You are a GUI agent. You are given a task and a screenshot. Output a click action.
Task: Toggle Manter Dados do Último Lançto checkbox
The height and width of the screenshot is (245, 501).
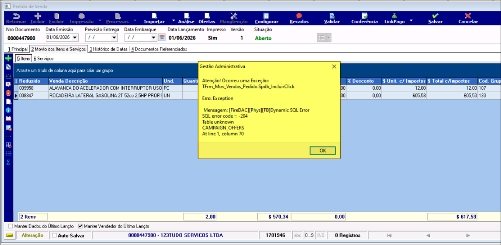(10, 226)
